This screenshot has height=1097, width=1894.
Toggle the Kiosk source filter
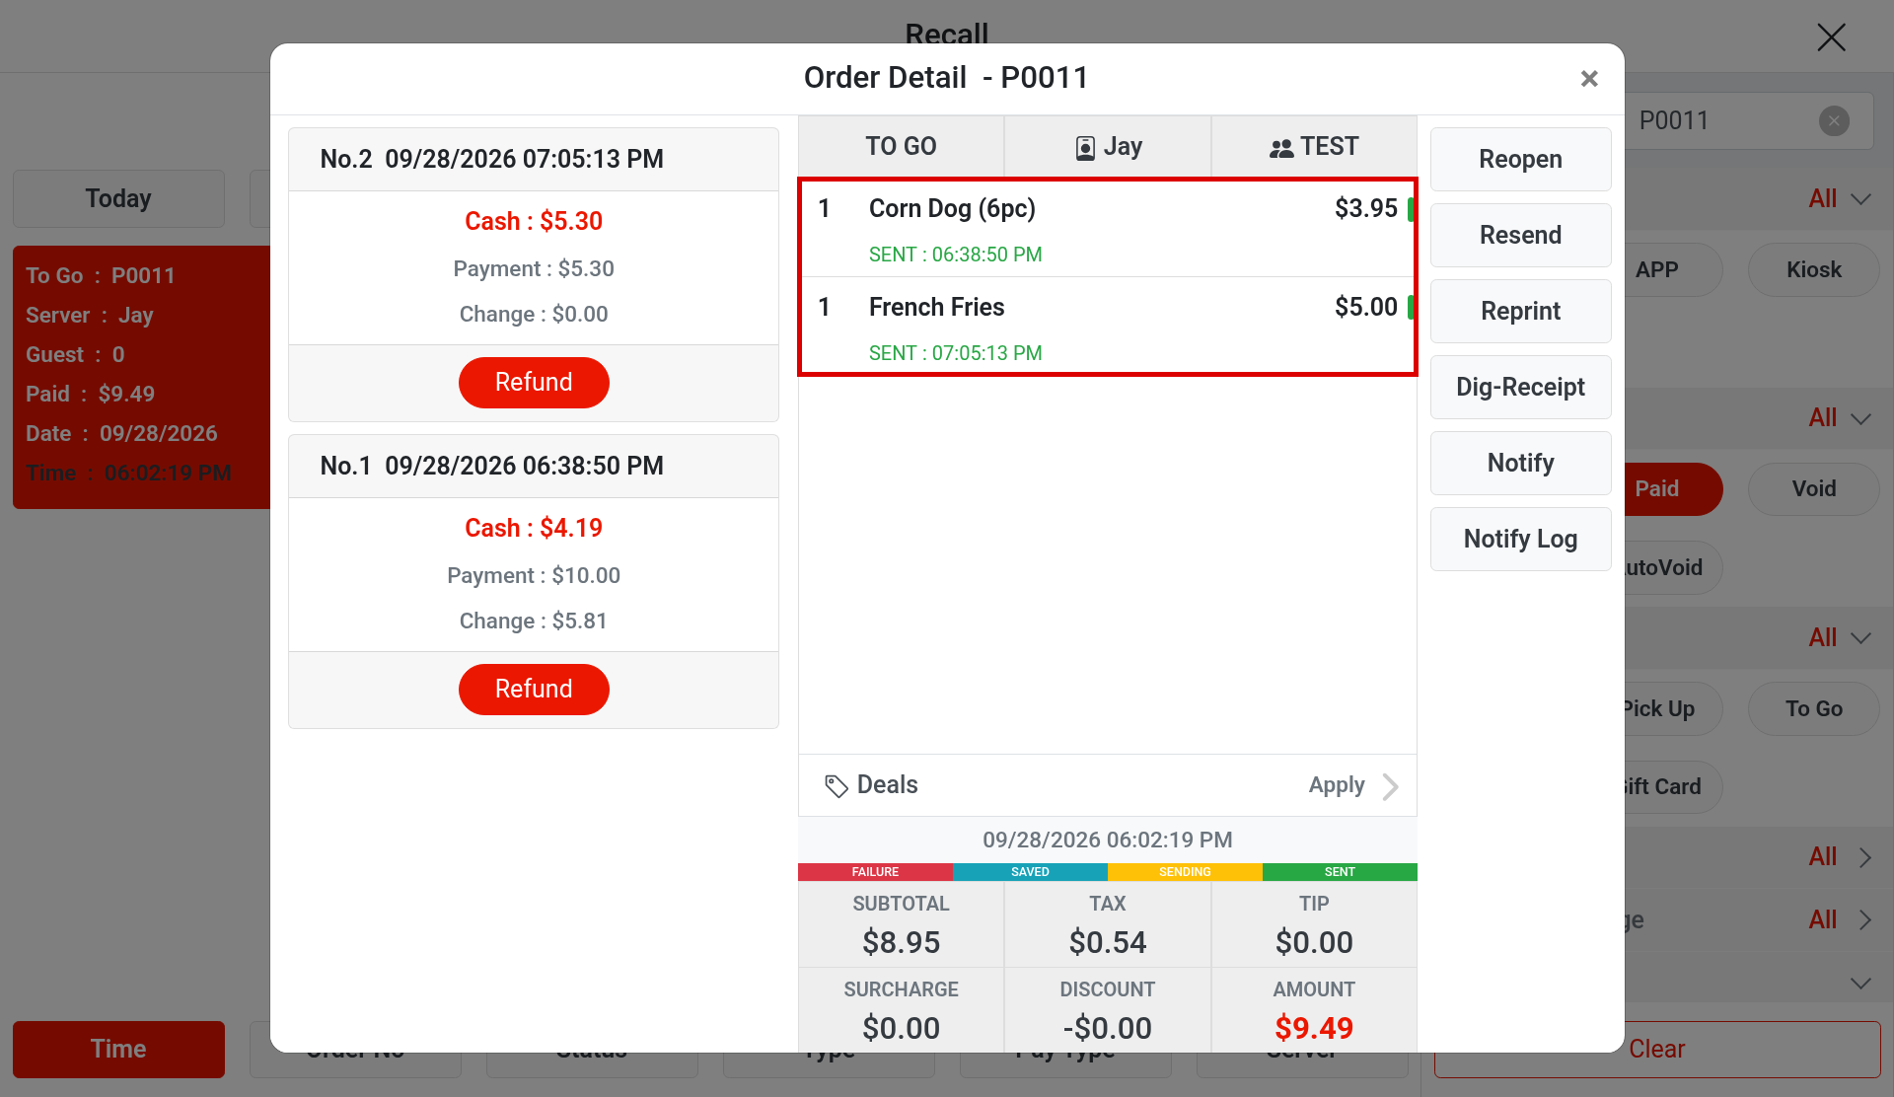pyautogui.click(x=1813, y=270)
